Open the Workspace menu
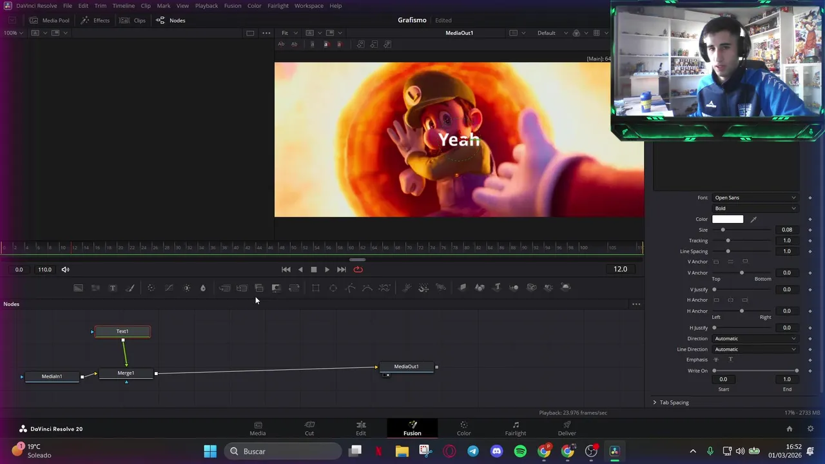This screenshot has height=464, width=825. (309, 6)
